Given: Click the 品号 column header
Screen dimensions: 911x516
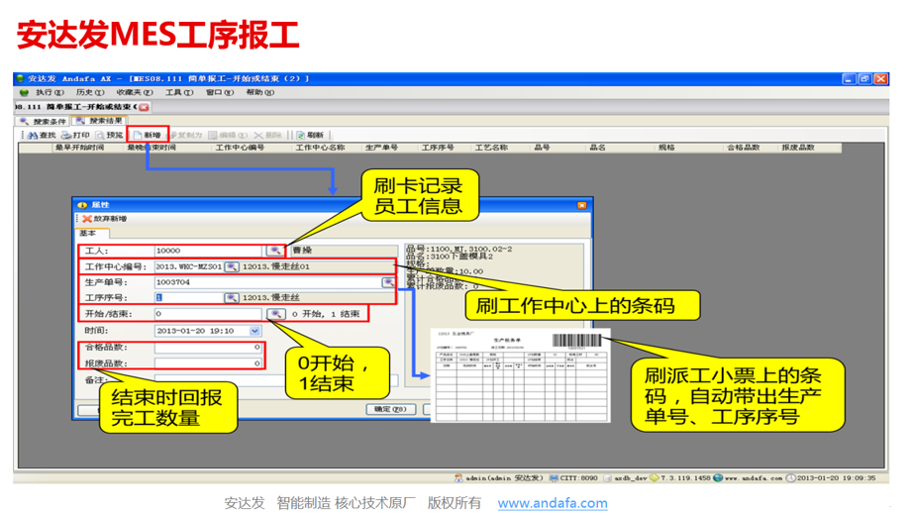Looking at the screenshot, I should [x=542, y=148].
